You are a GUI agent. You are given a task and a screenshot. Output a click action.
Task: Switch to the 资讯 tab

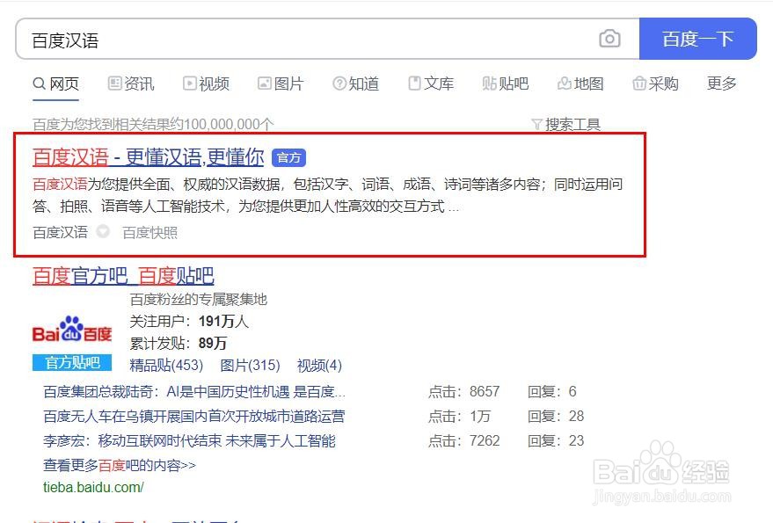(131, 84)
